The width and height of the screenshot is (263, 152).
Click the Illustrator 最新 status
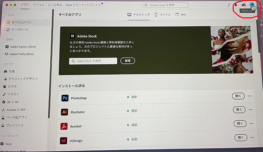point(132,111)
